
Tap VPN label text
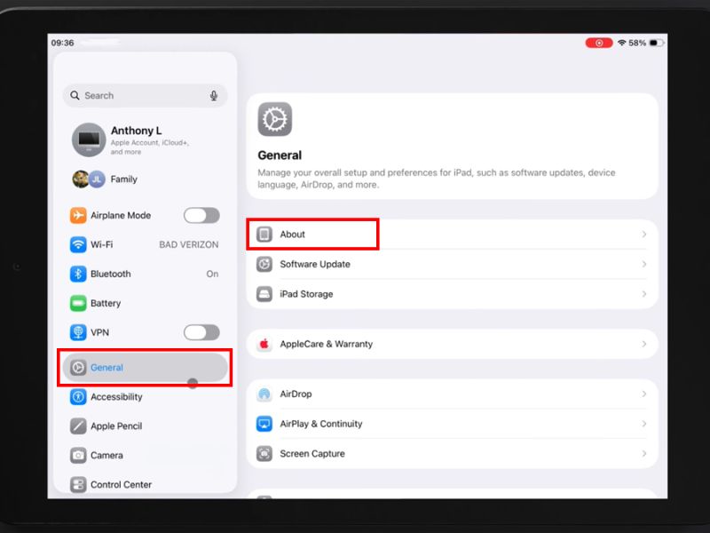[99, 332]
